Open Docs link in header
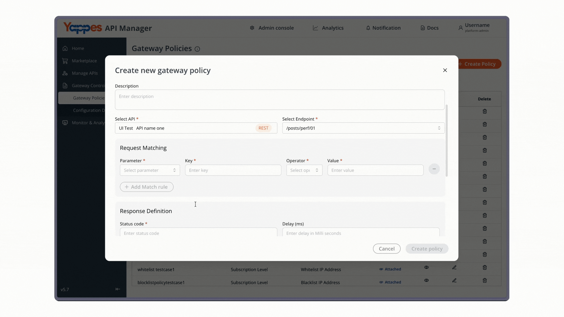 tap(429, 28)
